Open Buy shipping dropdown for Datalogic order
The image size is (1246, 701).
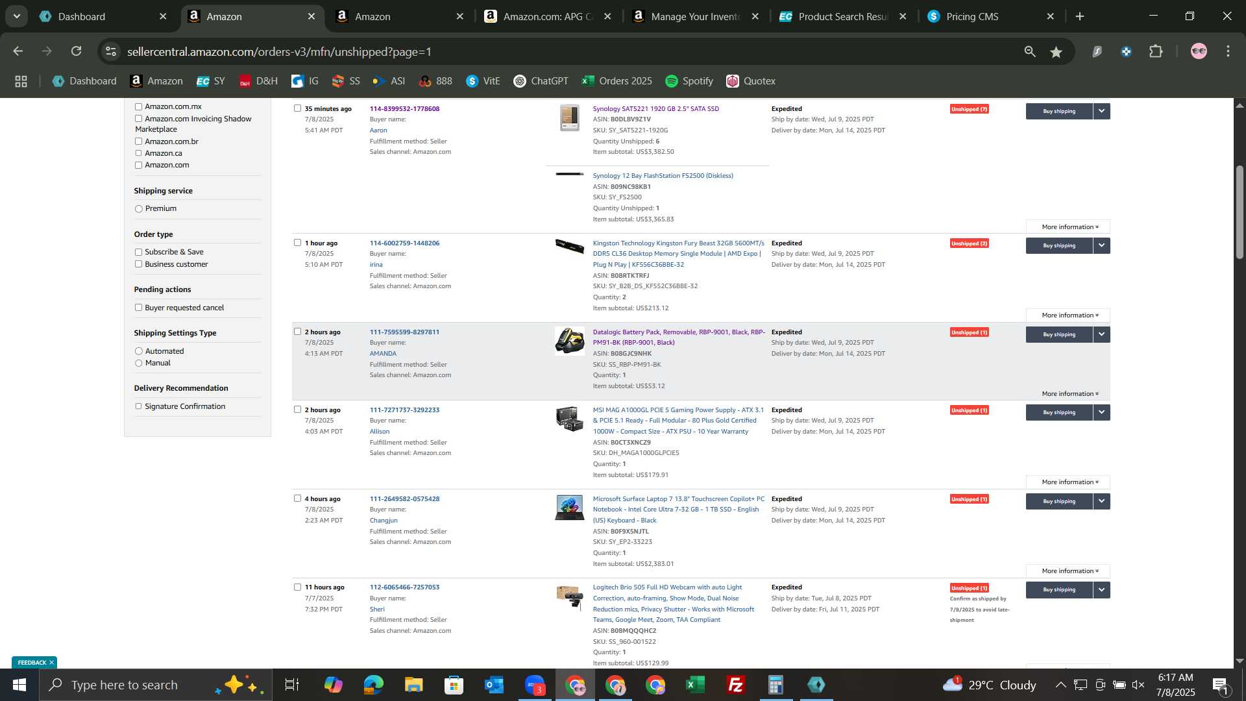pyautogui.click(x=1102, y=334)
